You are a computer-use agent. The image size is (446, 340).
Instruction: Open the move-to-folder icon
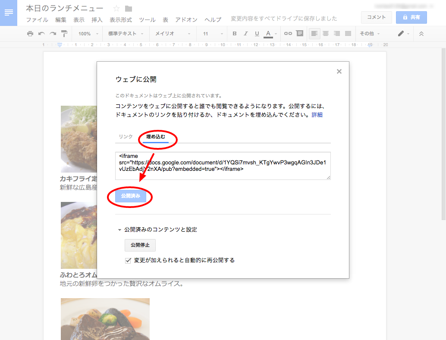coord(129,9)
